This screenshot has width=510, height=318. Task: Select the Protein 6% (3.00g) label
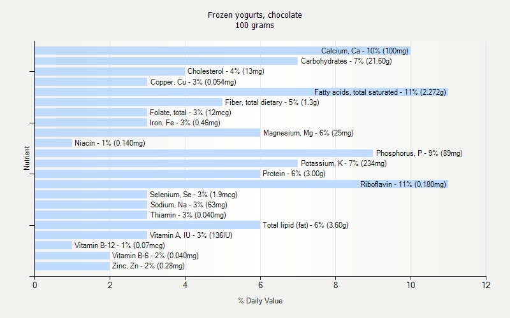coord(294,174)
